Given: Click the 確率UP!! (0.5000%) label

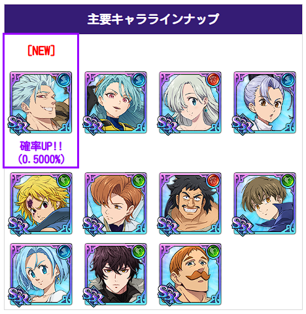Looking at the screenshot, I should [41, 153].
